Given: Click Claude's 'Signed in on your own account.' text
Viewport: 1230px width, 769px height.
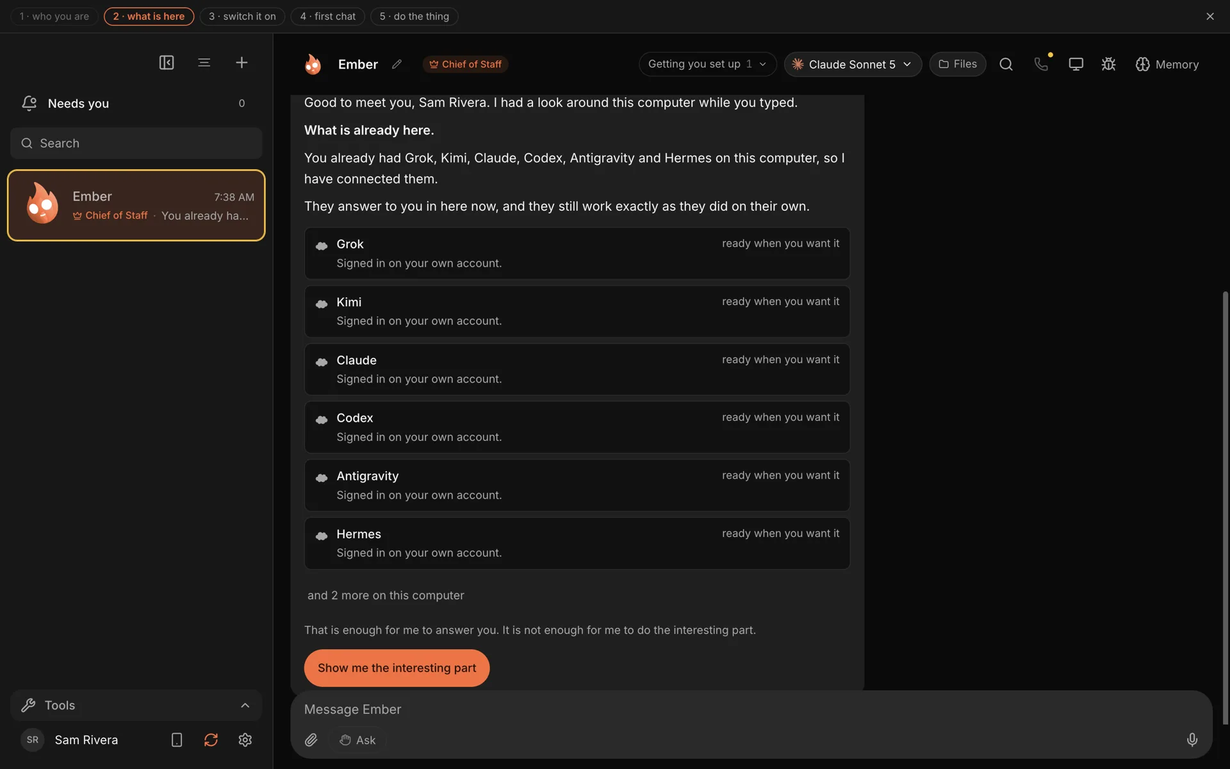Looking at the screenshot, I should pos(419,379).
